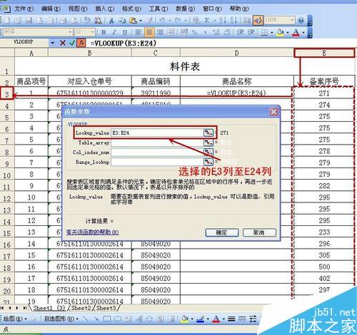Click the Sort Ascending icon

223,21
